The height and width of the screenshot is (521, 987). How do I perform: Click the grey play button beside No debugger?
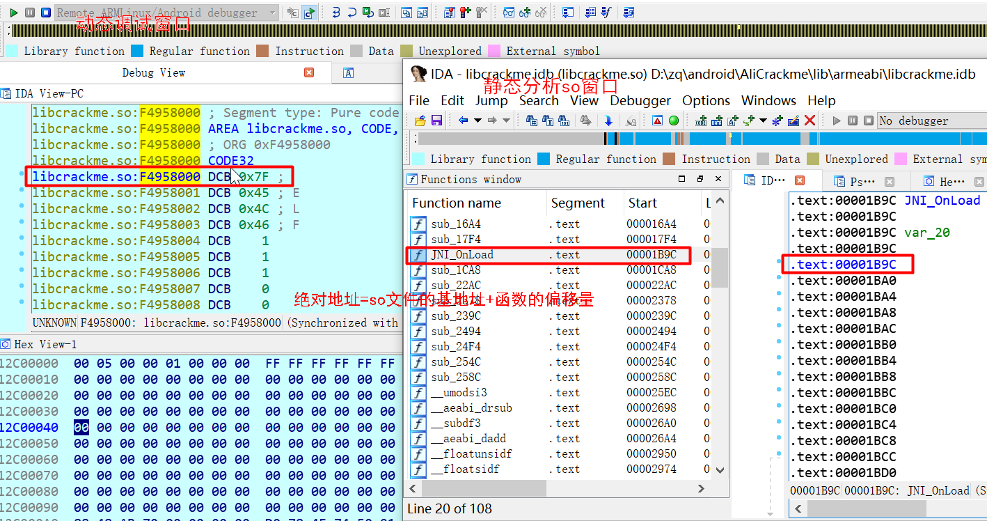837,120
